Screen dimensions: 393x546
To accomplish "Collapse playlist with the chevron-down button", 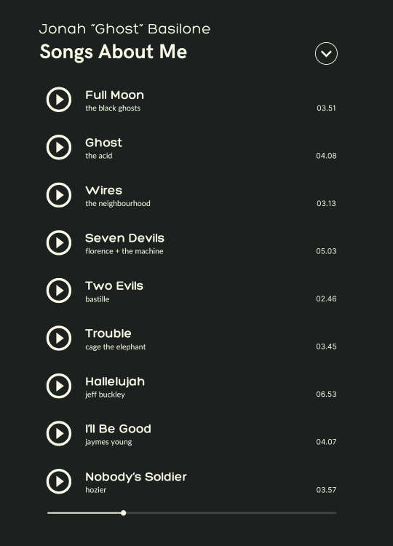I will (326, 54).
